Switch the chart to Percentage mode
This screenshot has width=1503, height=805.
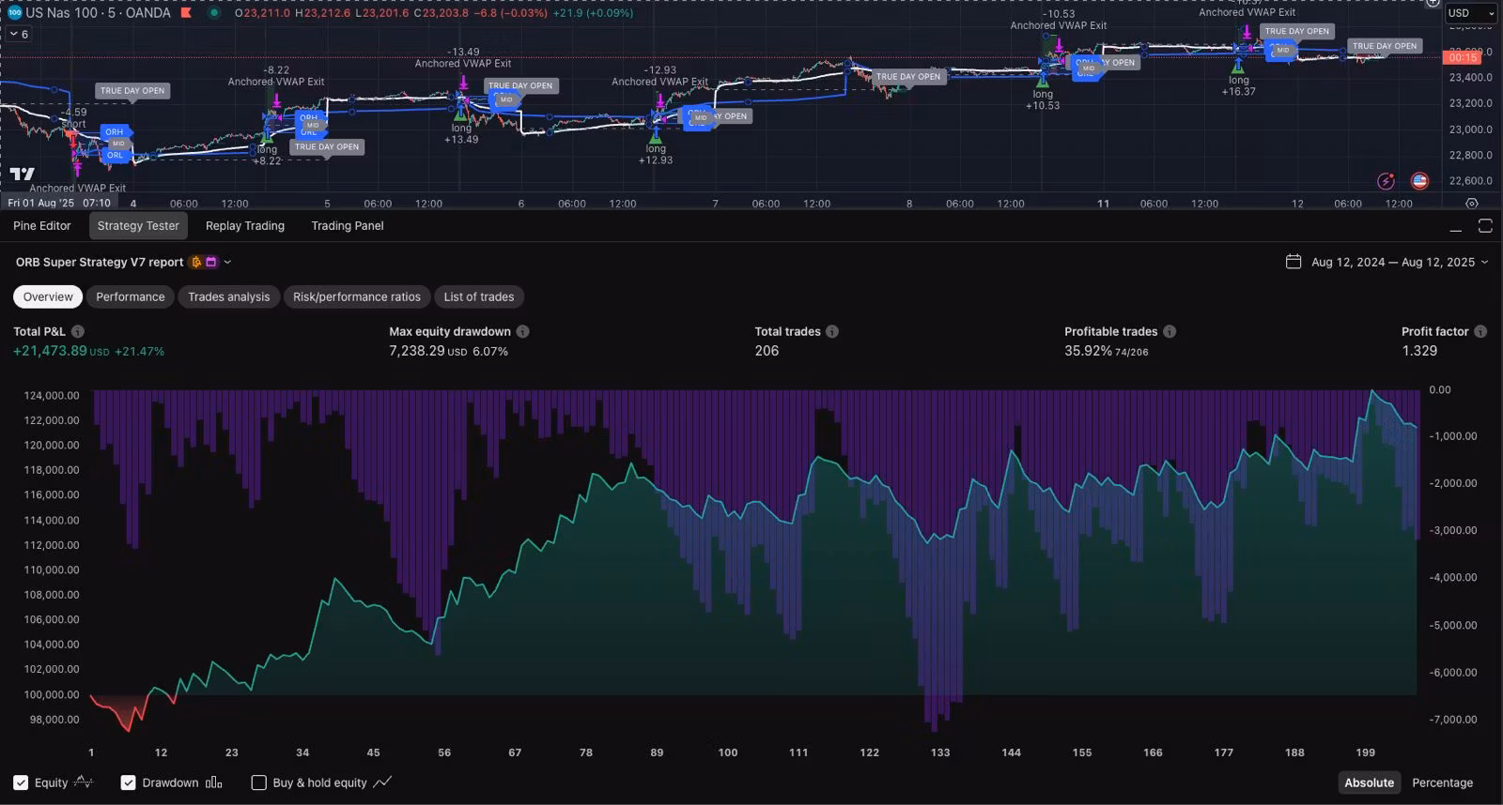click(1442, 782)
